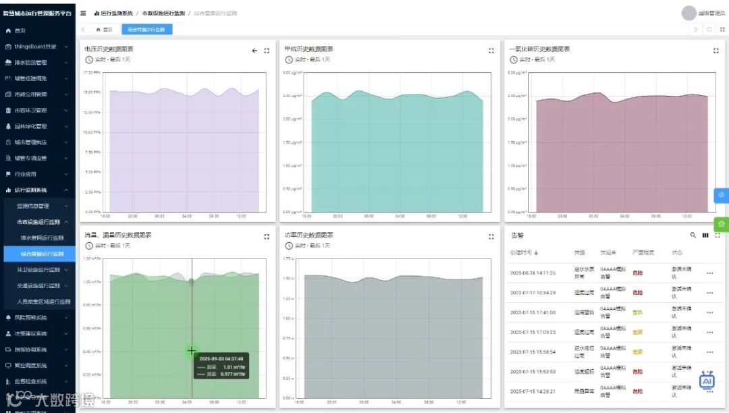Click tab bar scroll-left double arrow
The image size is (729, 413).
pyautogui.click(x=83, y=29)
